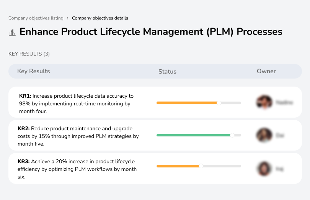
Task: Select the Company objectives details breadcrumb
Action: point(100,18)
